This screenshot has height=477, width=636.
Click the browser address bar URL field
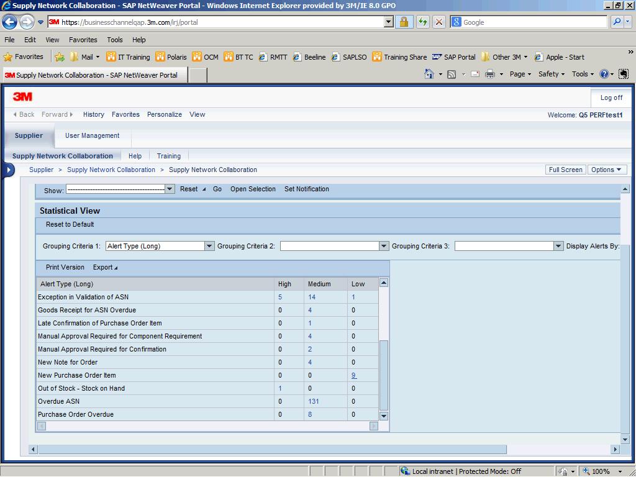[x=216, y=22]
